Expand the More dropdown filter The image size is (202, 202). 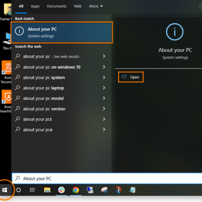[96, 7]
